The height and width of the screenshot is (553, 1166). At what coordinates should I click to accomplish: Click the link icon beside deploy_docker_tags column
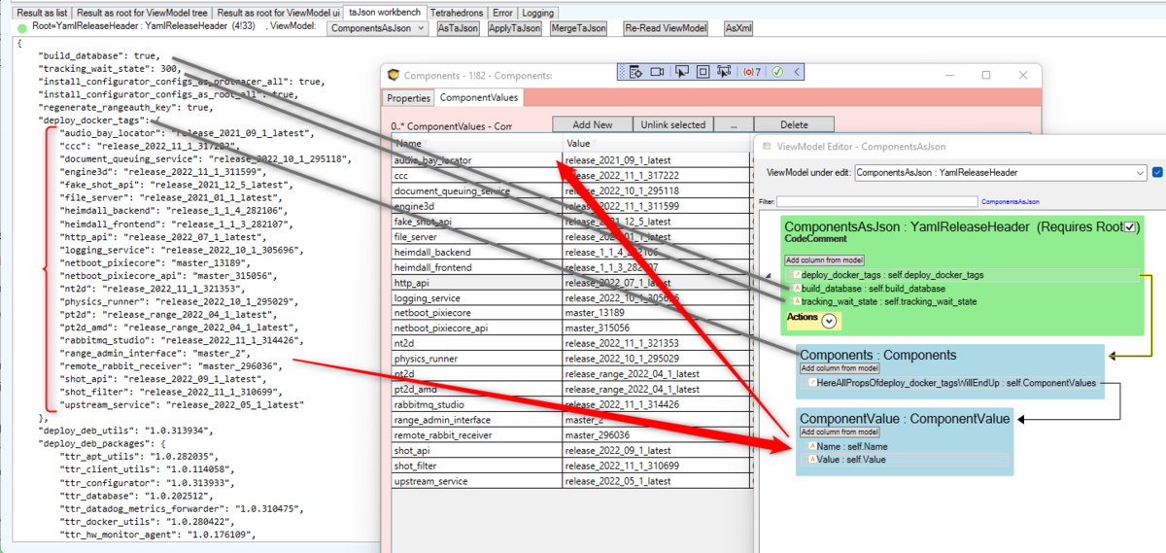point(797,275)
